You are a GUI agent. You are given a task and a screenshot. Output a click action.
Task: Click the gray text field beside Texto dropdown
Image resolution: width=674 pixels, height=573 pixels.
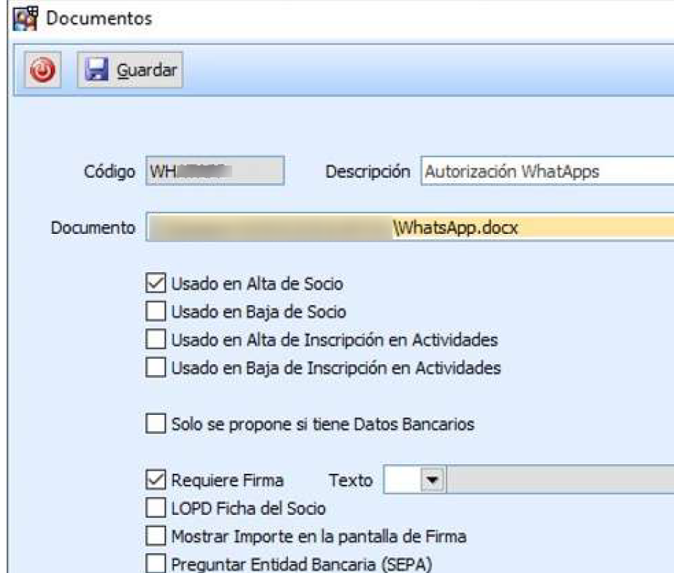560,480
